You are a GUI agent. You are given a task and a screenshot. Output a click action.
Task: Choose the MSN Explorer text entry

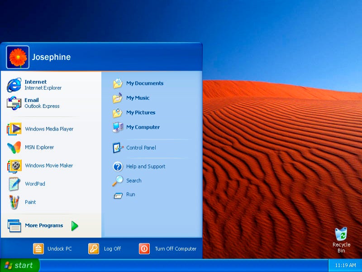click(x=39, y=147)
